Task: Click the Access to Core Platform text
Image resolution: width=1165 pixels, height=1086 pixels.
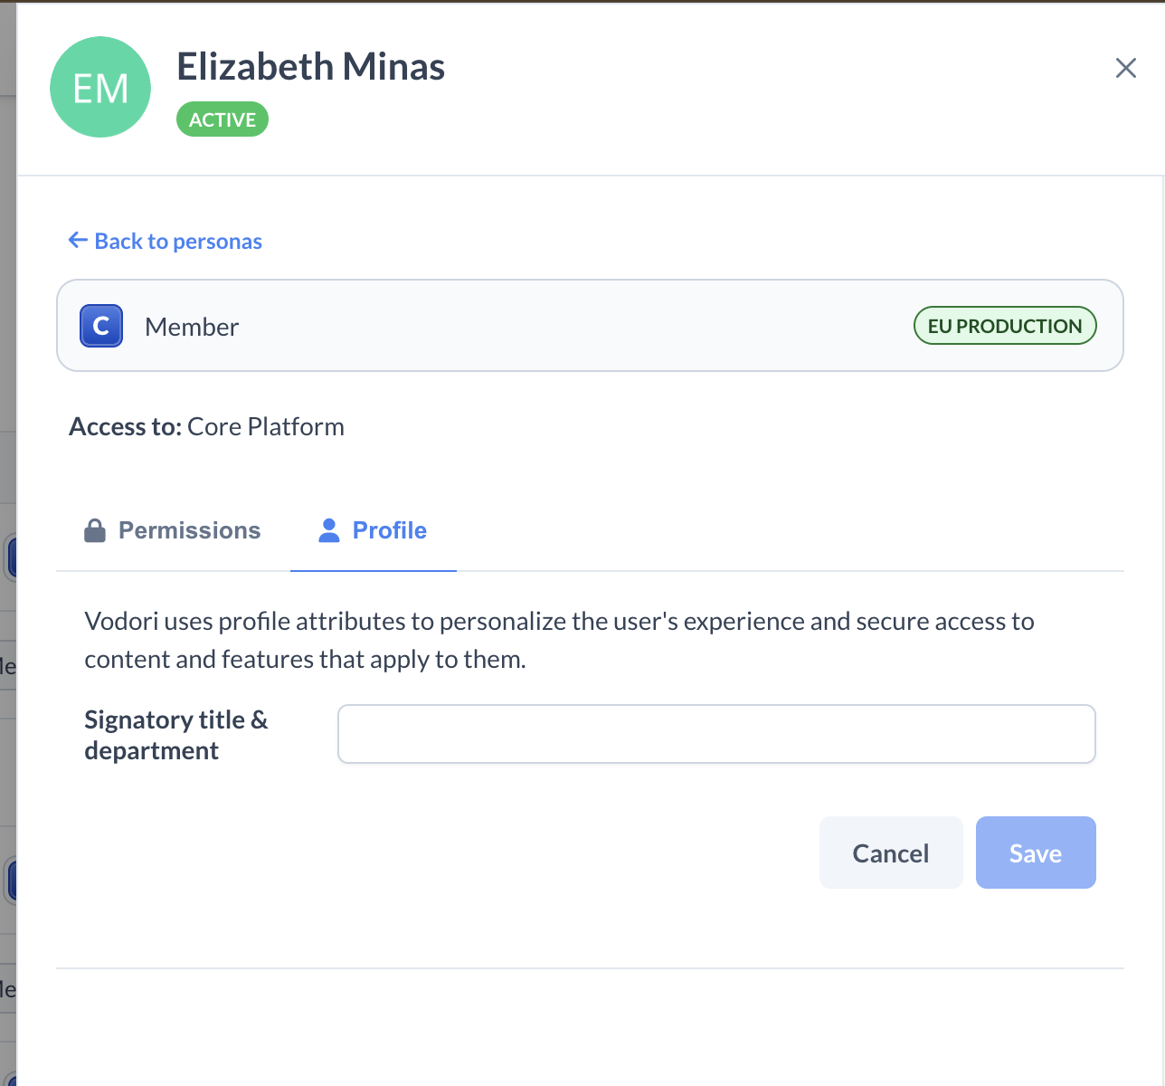Action: coord(206,426)
